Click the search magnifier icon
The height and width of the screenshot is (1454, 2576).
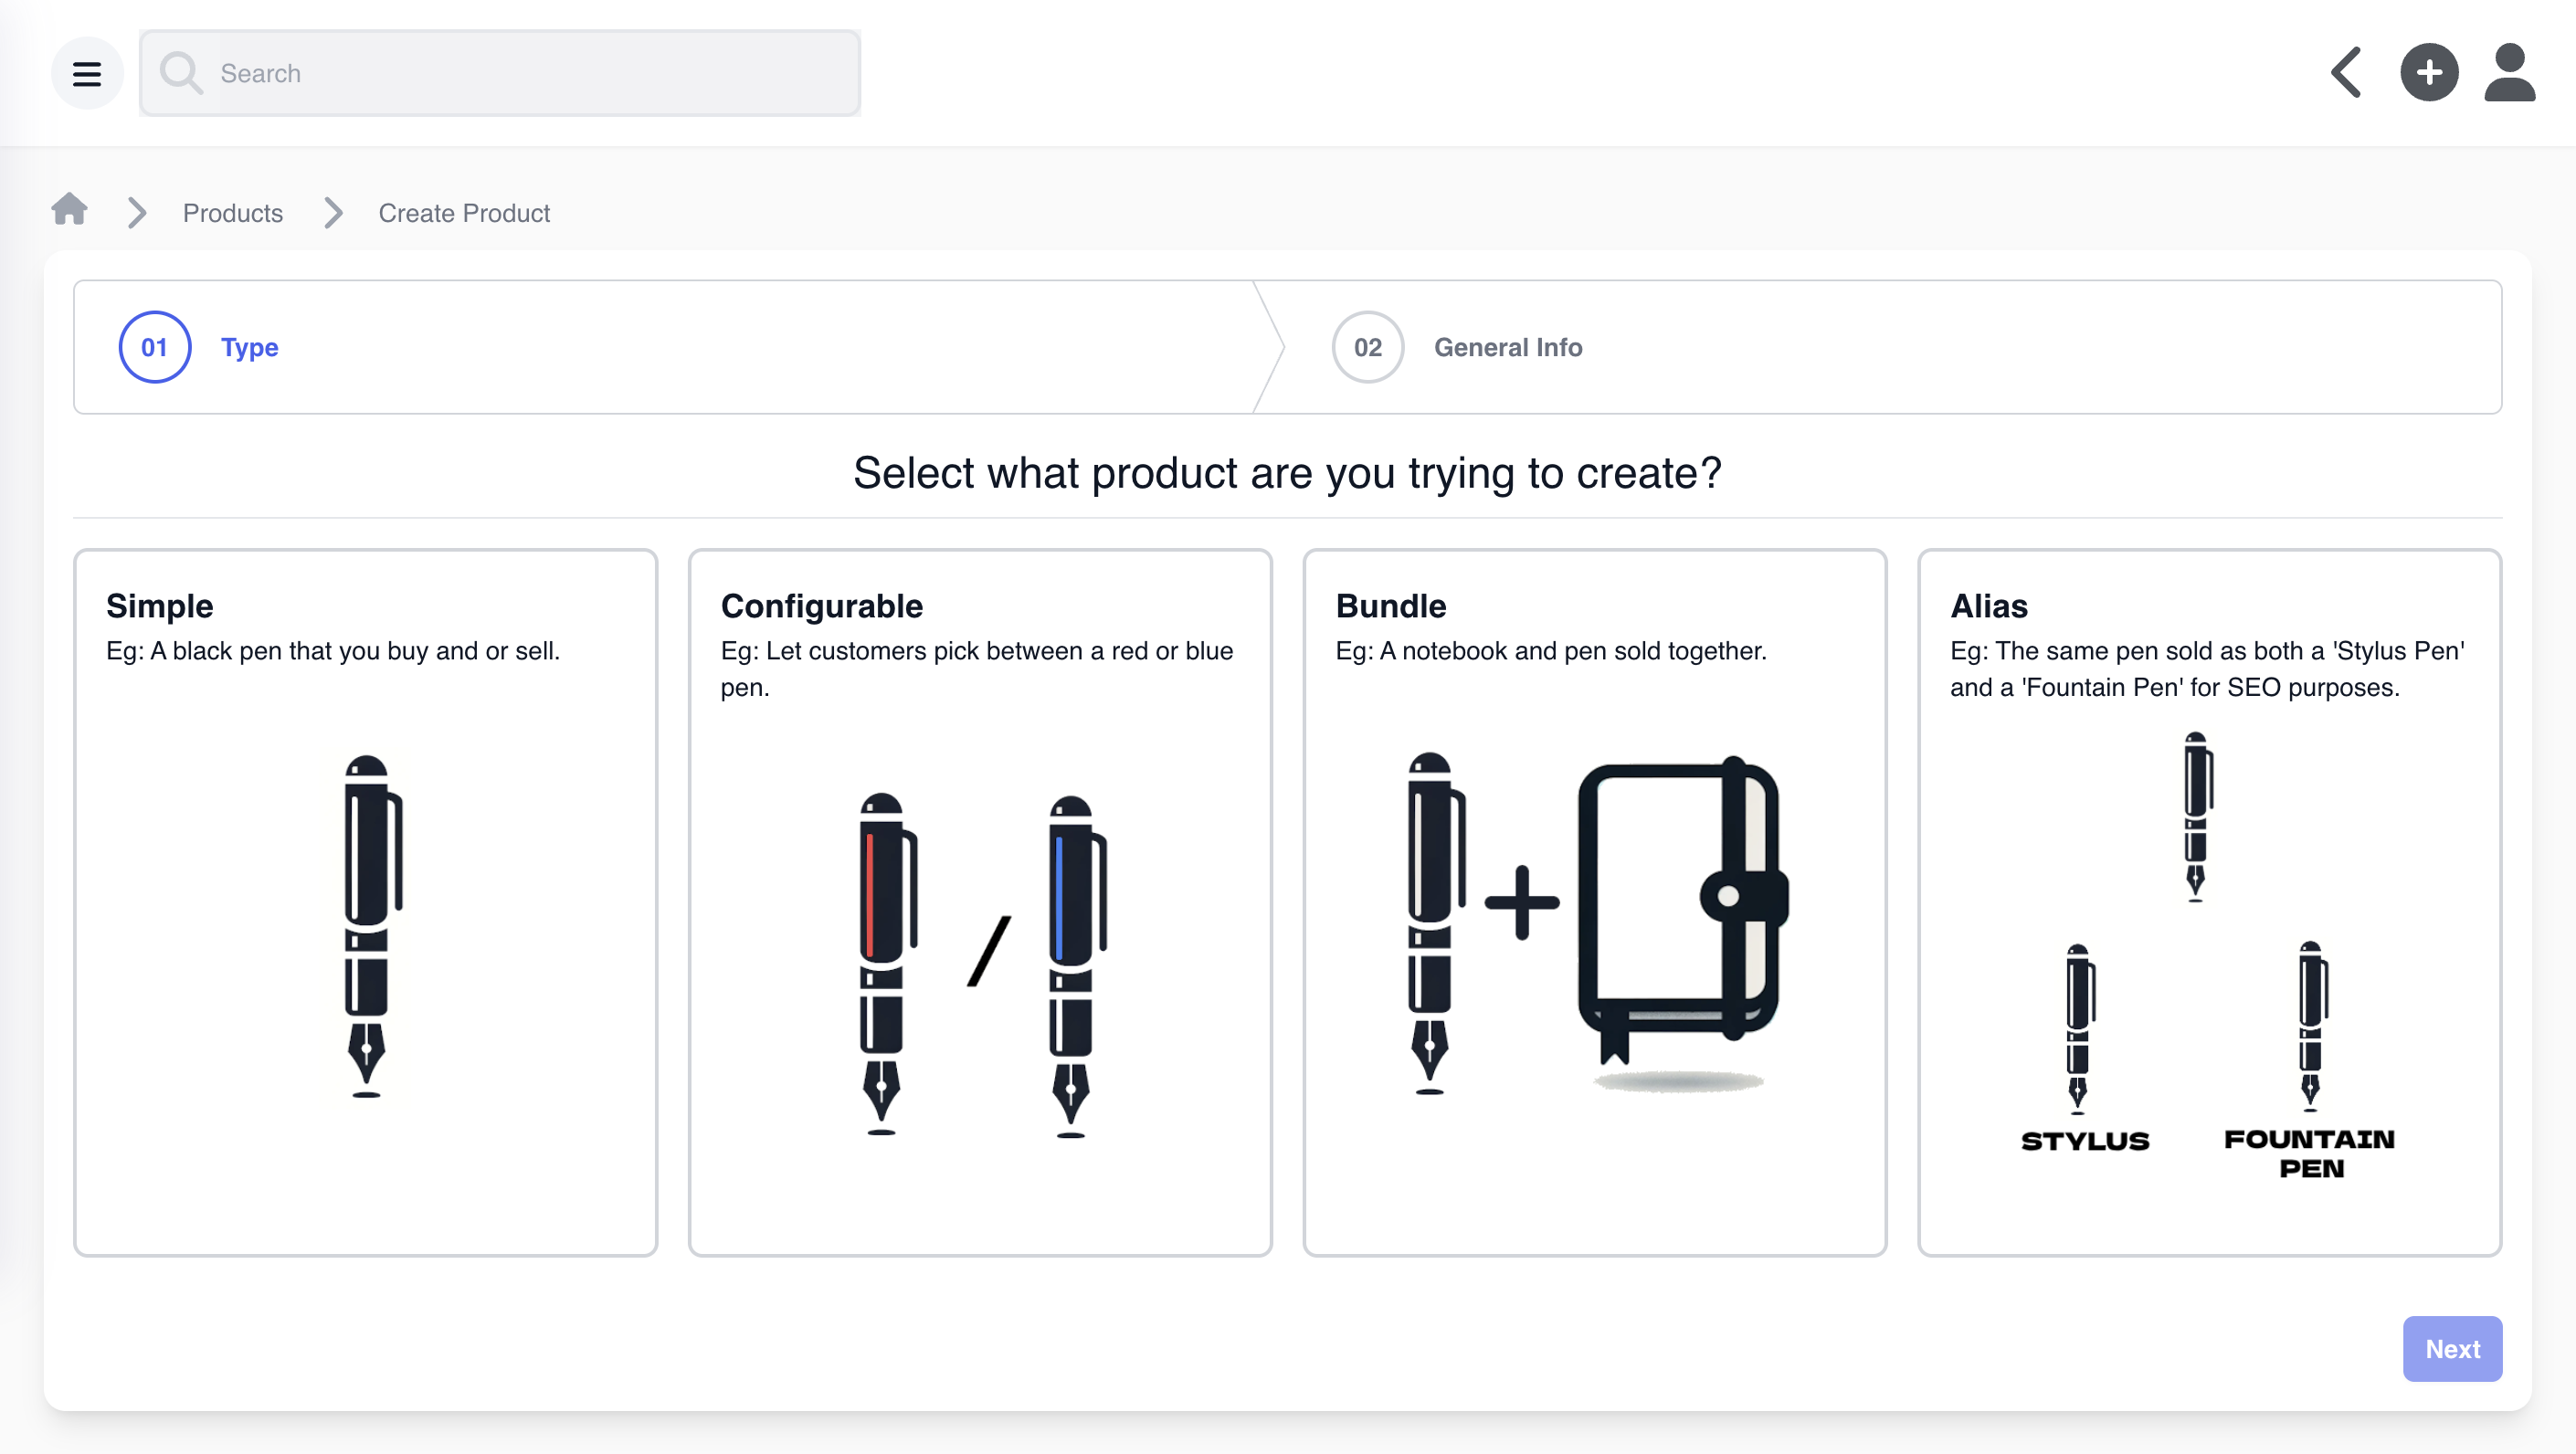pos(181,73)
